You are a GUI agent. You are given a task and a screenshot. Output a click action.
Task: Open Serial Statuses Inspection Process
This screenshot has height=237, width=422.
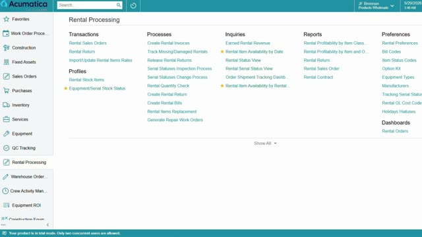point(179,68)
